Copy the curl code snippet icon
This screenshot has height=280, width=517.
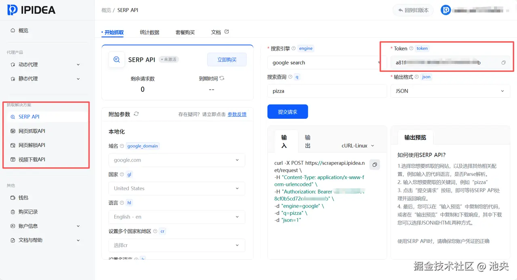click(375, 164)
